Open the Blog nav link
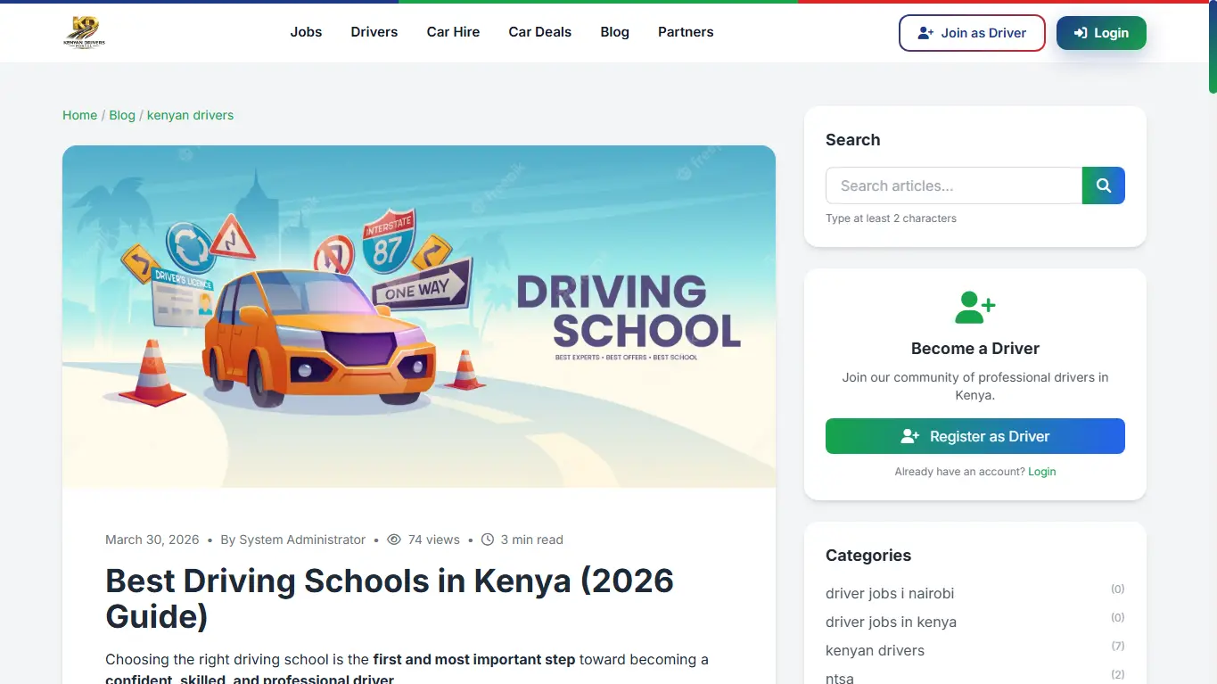 pyautogui.click(x=615, y=32)
